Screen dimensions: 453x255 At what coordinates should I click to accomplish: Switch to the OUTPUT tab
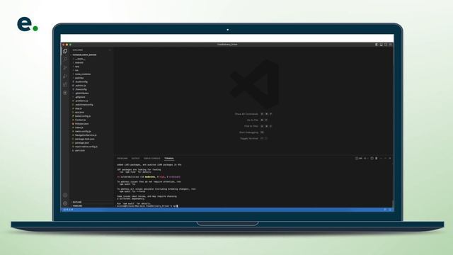(x=135, y=159)
